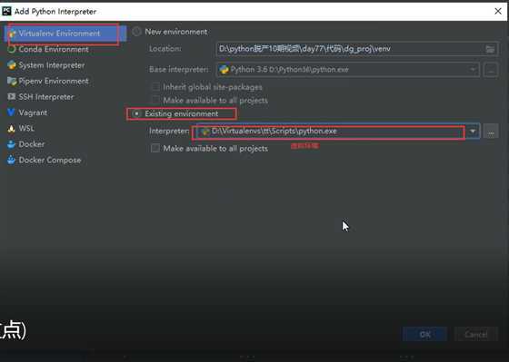The width and height of the screenshot is (509, 362).
Task: Toggle Make available to all projects under Interpreter
Action: [x=155, y=149]
